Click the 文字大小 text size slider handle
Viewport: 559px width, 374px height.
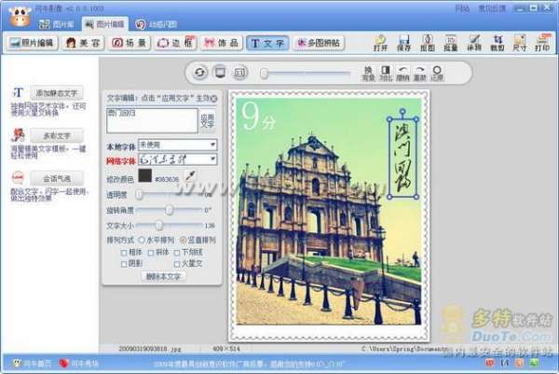tap(159, 225)
